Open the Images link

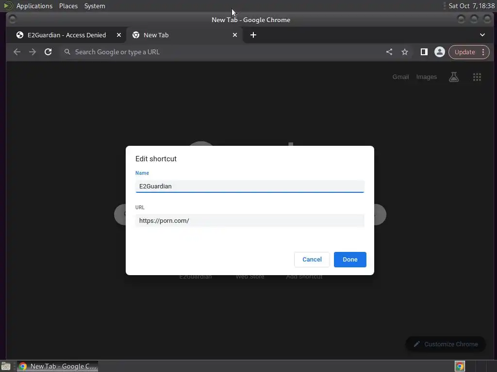[x=426, y=77]
